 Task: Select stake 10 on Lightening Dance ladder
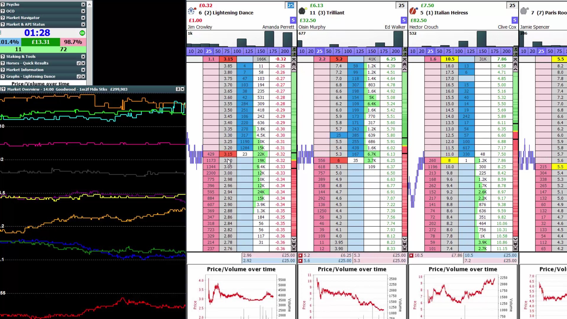tap(191, 51)
